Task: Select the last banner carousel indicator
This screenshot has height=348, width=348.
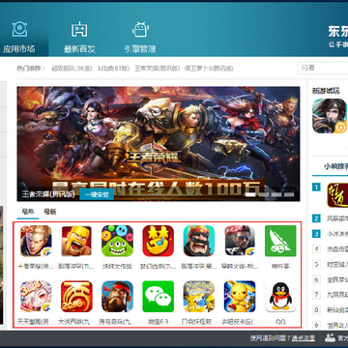Action: 289,194
